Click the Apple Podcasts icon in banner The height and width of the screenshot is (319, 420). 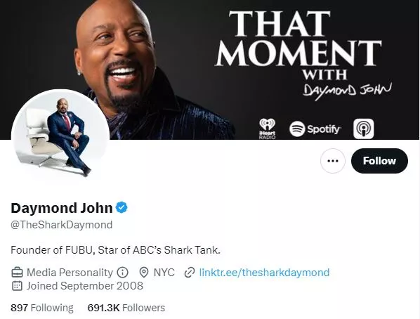coord(364,129)
